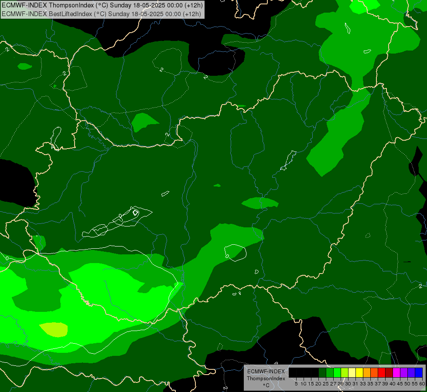Click the 'ECMWF-INDEX' label in the legend
This screenshot has width=427, height=392.
(x=266, y=372)
